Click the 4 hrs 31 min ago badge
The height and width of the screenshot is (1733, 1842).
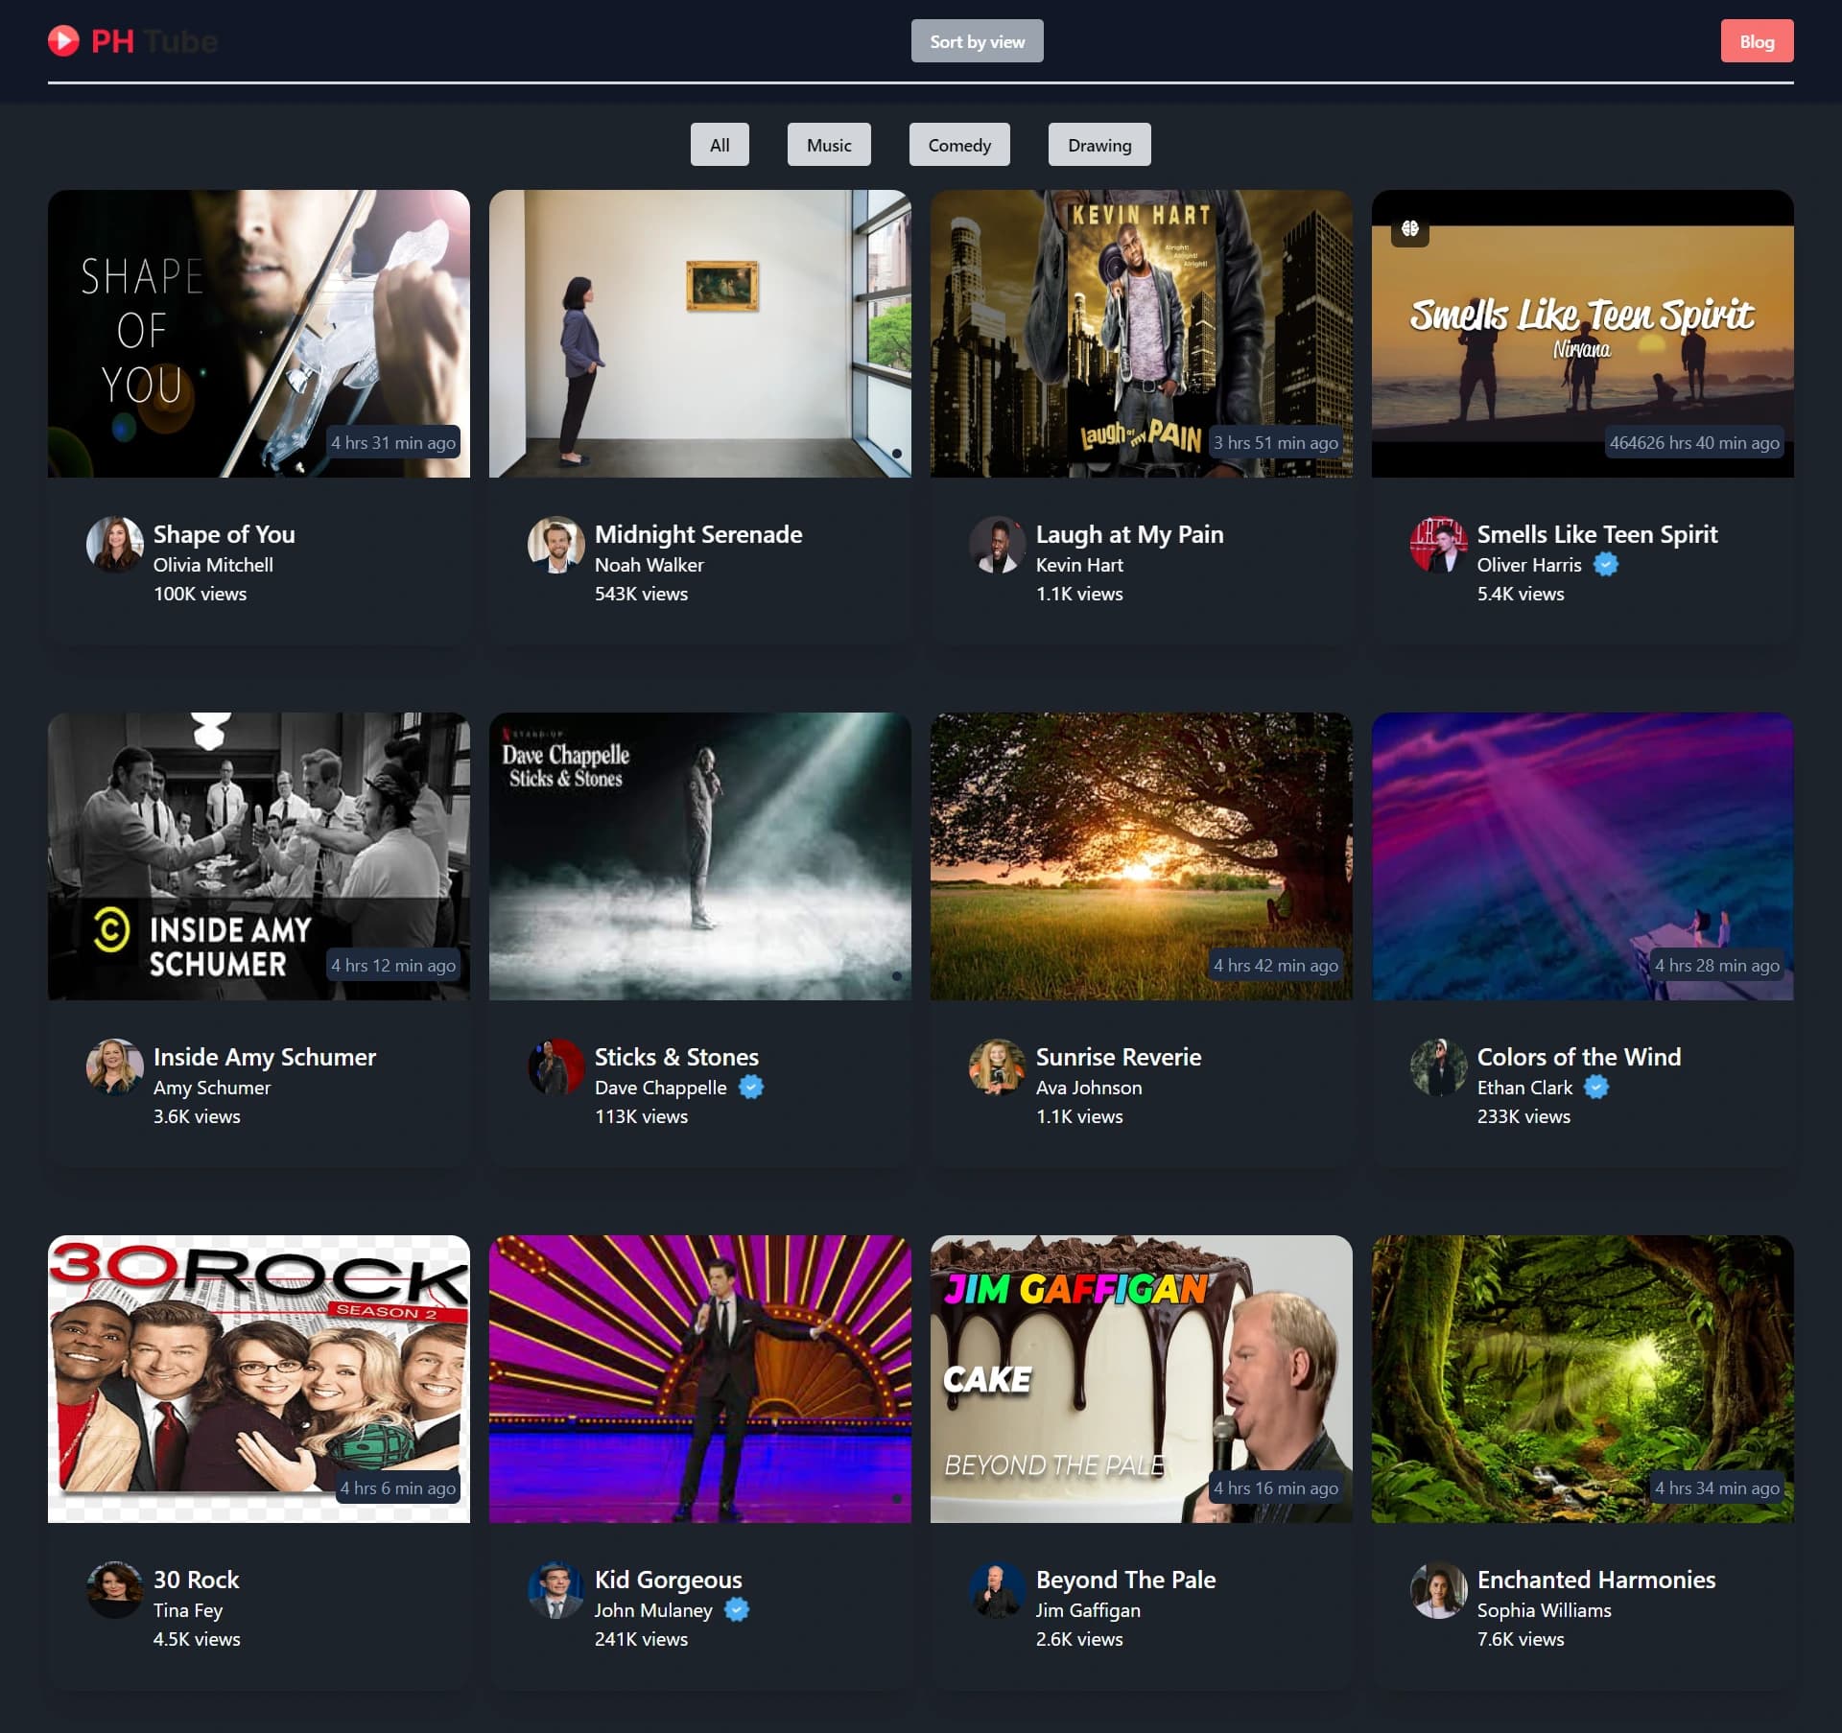393,442
